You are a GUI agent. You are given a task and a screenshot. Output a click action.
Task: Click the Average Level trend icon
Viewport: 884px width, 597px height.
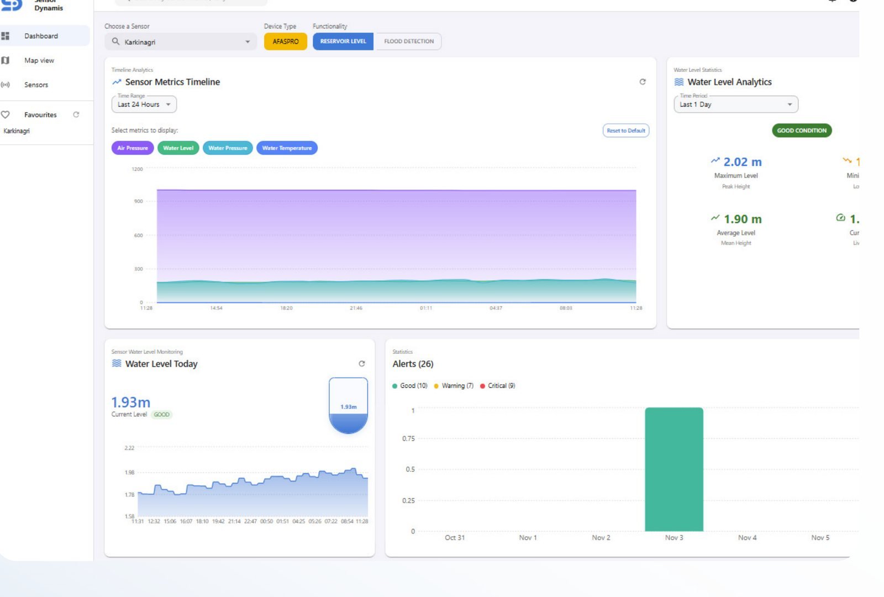coord(715,218)
